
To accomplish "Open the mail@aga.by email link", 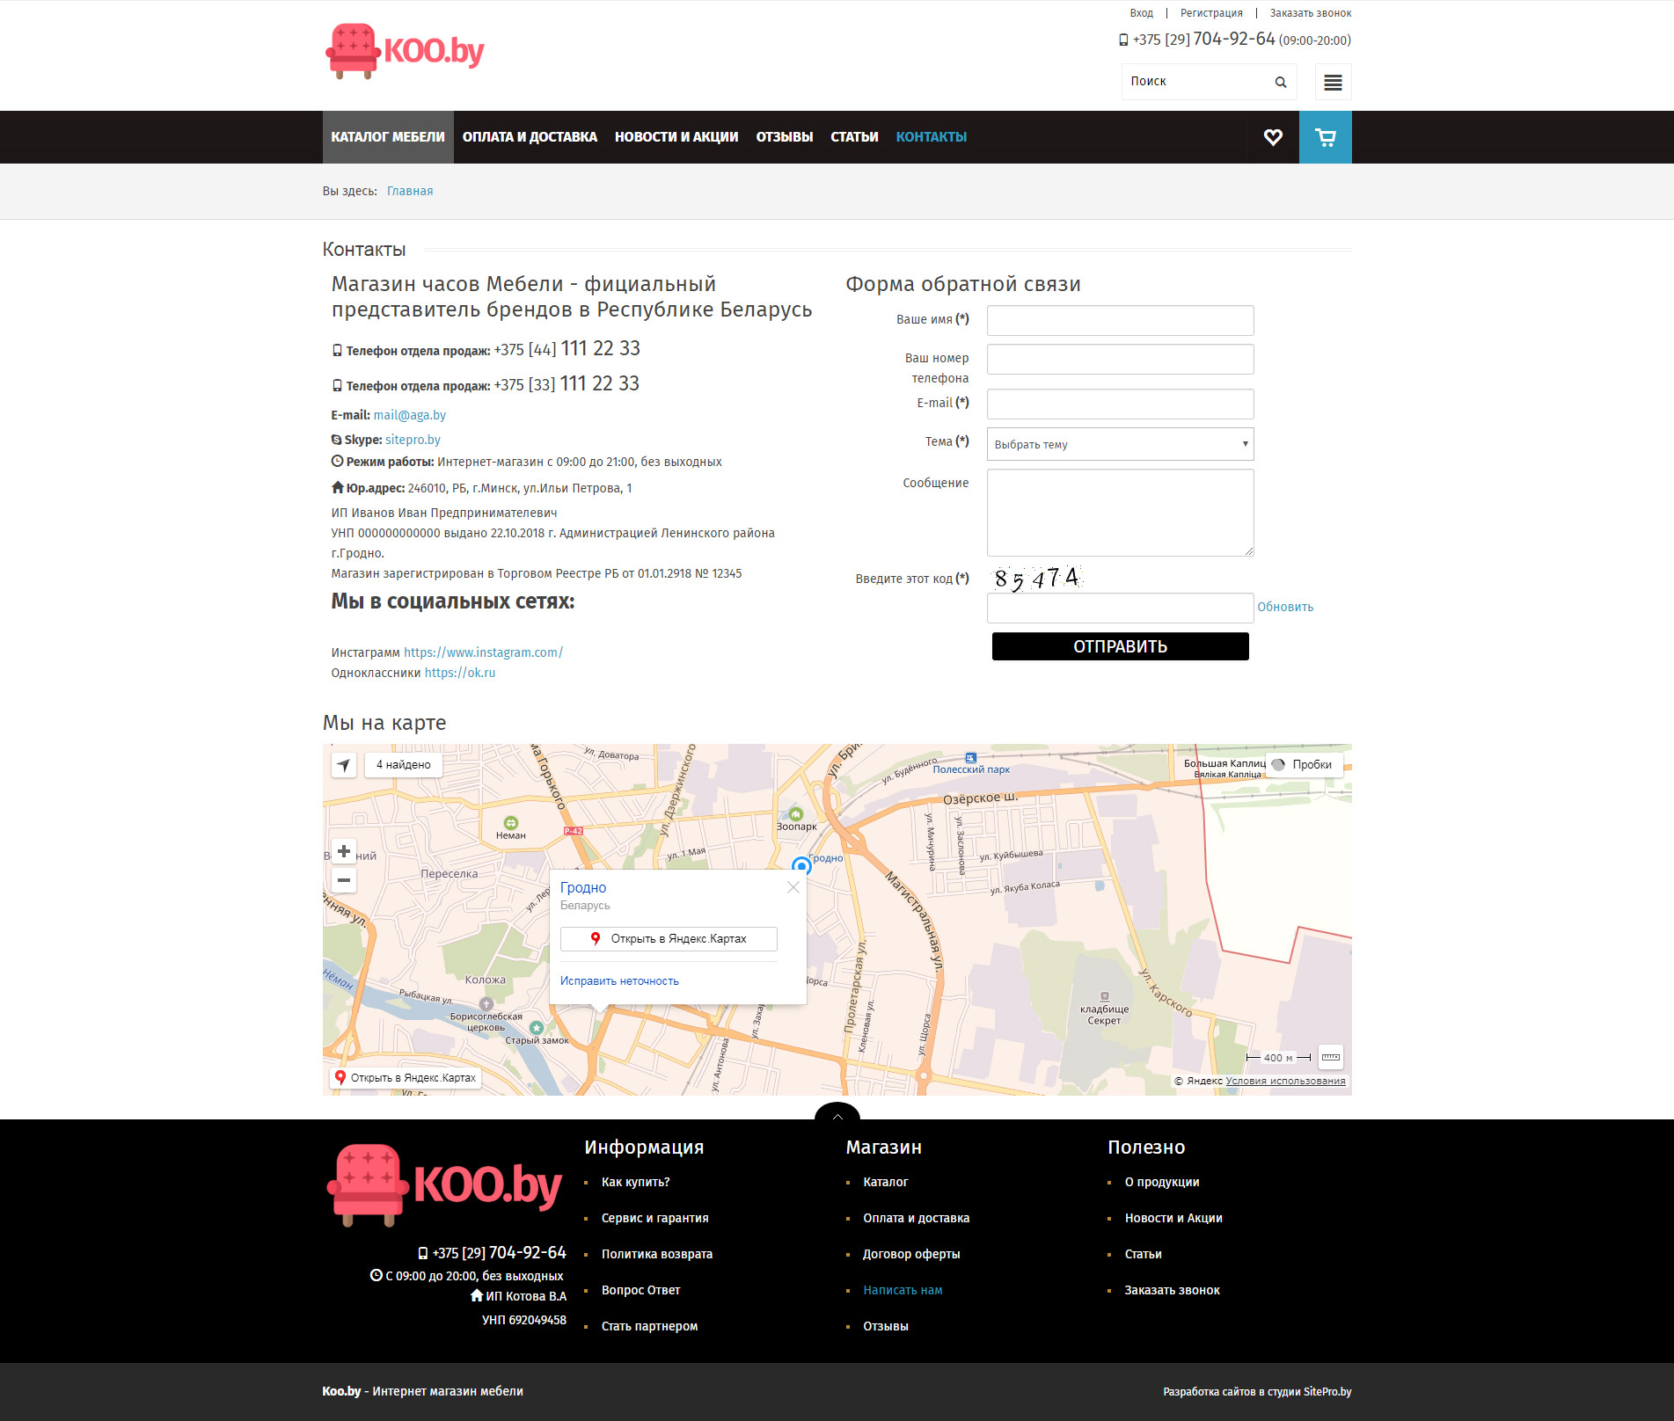I will pyautogui.click(x=409, y=415).
